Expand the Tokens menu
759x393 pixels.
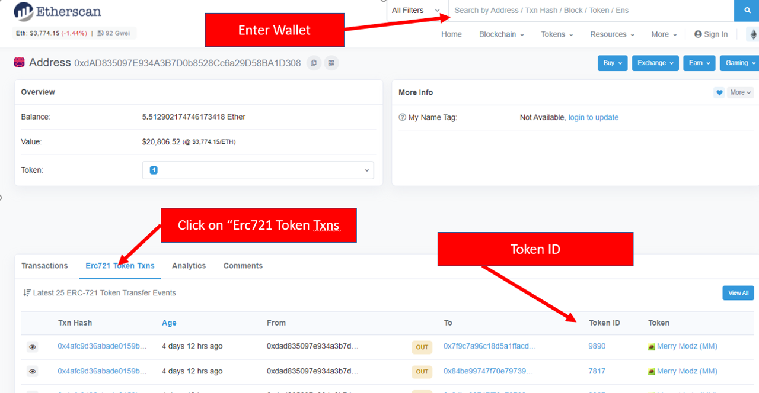[x=557, y=34]
